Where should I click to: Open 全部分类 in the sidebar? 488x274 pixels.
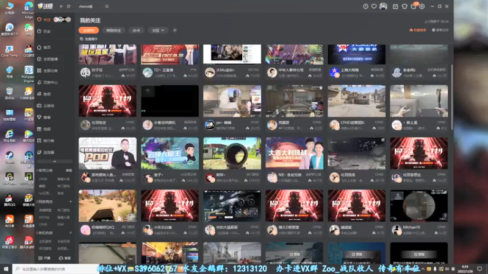[48, 71]
